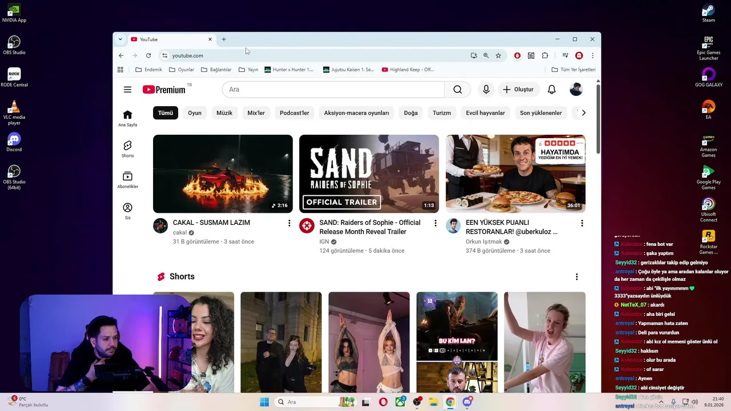Screen dimensions: 731x411
Task: Open the YouTube hamburger guide menu
Action: 127,90
